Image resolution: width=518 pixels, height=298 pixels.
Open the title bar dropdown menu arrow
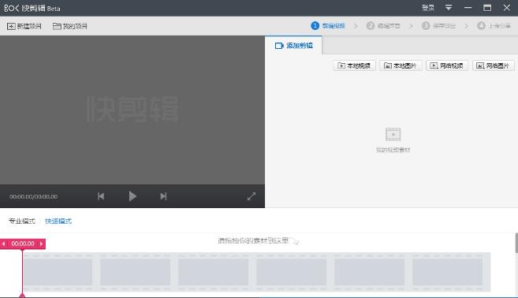[449, 8]
